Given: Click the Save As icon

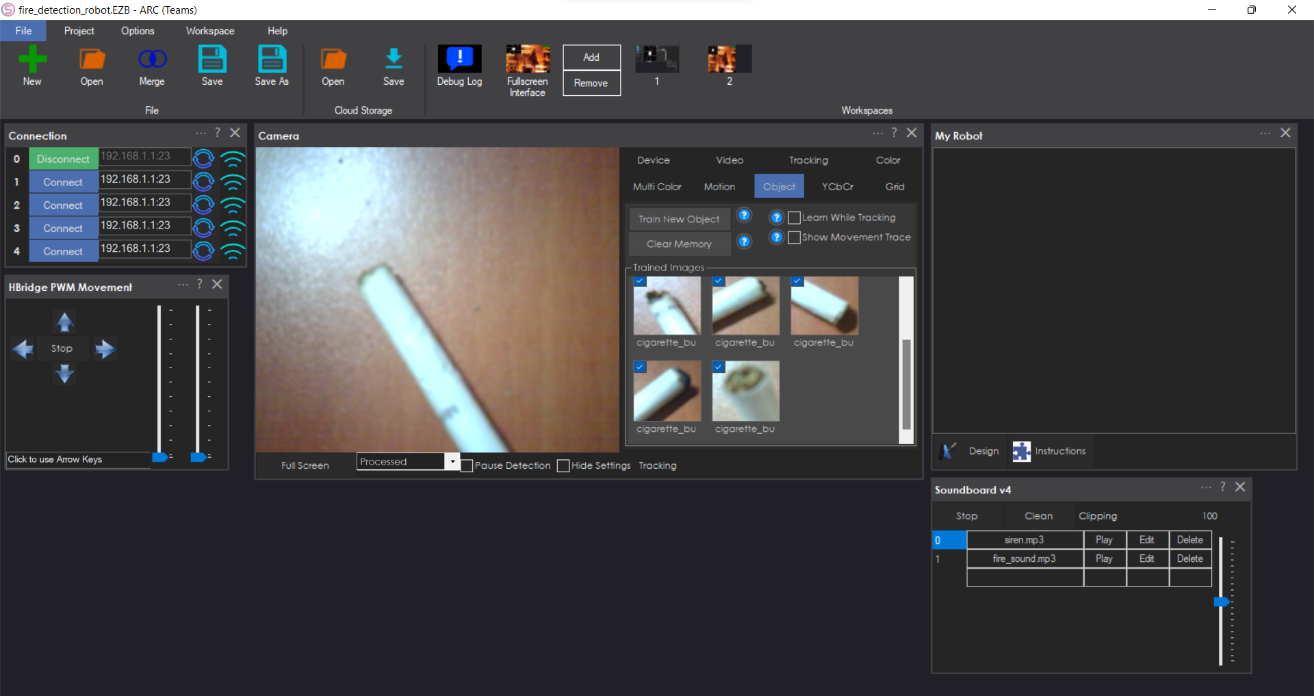Looking at the screenshot, I should pos(272,66).
